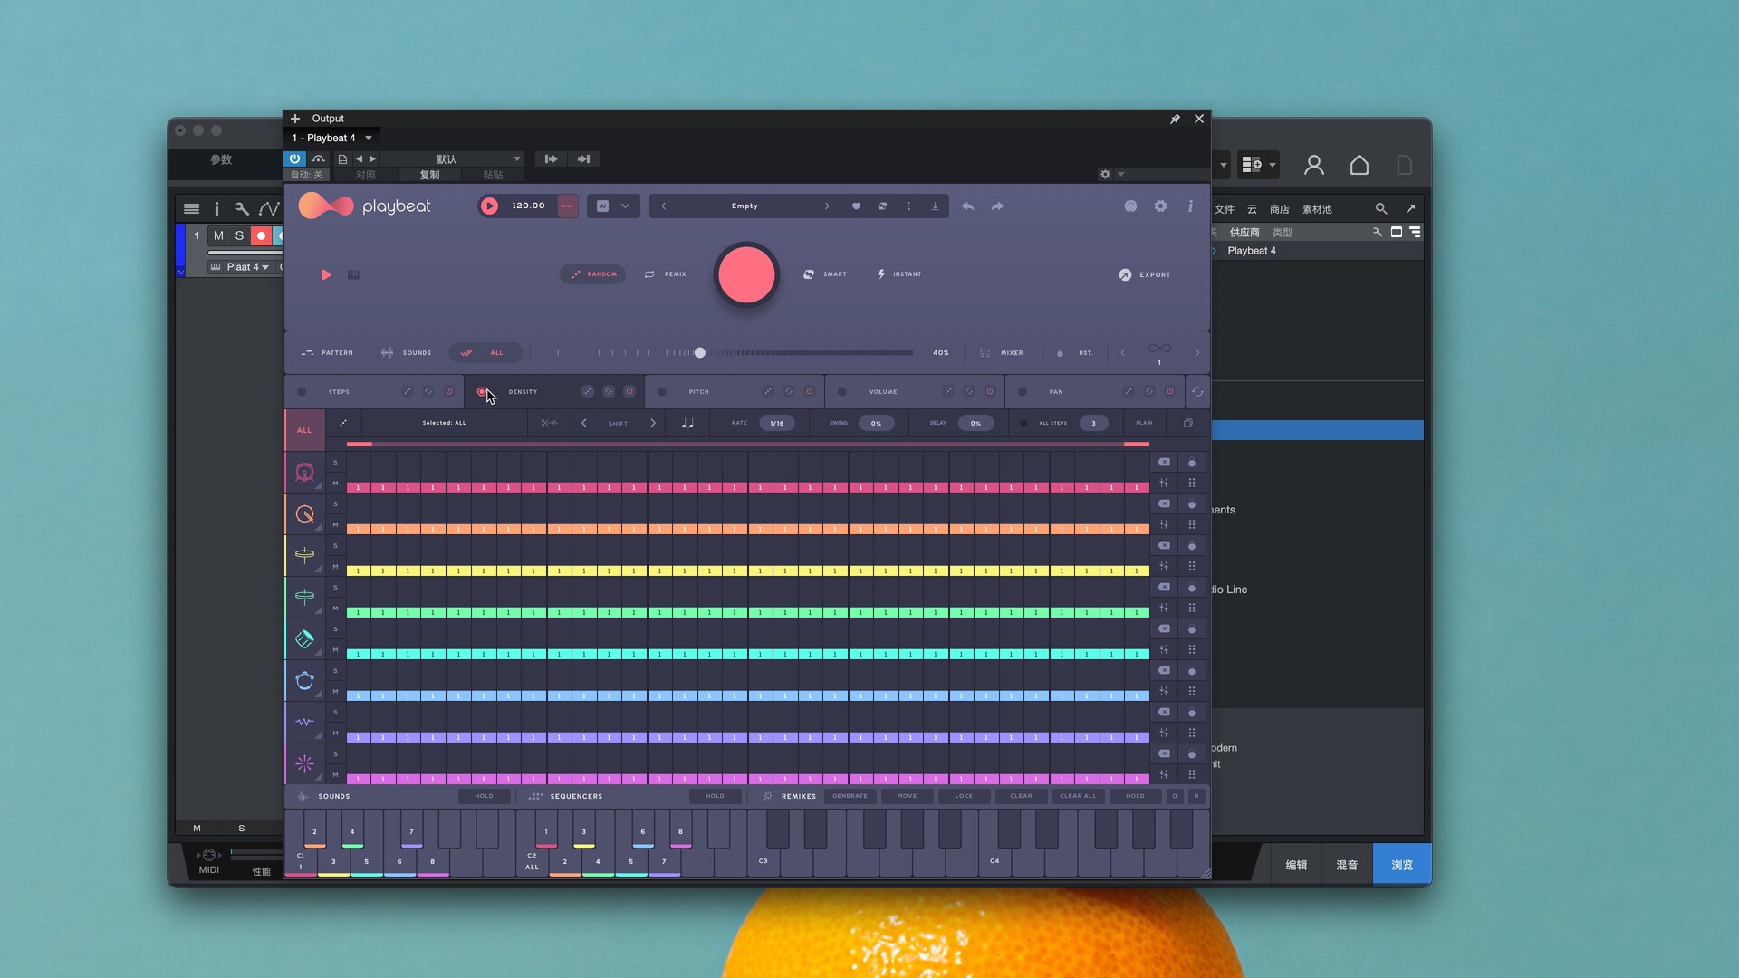
Task: Switch to the SOUNDS tab
Action: pos(406,353)
